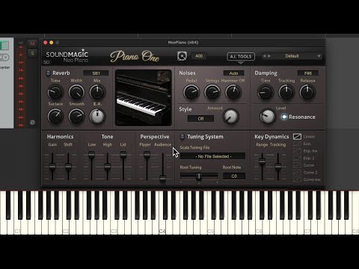Click the Hammer Off knob
The image size is (359, 269).
[233, 92]
